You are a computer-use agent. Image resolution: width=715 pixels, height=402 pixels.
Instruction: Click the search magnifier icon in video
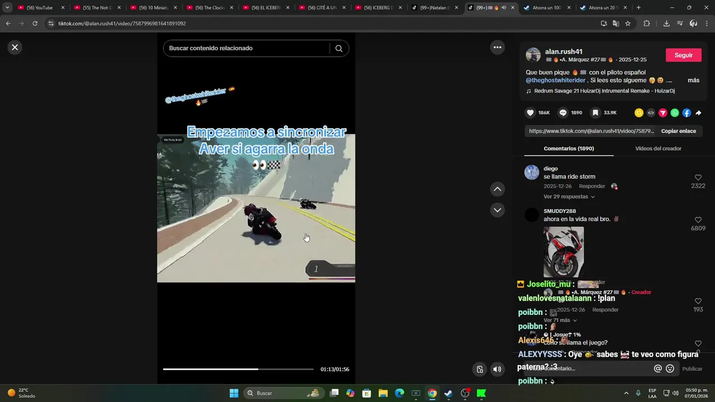coord(339,49)
